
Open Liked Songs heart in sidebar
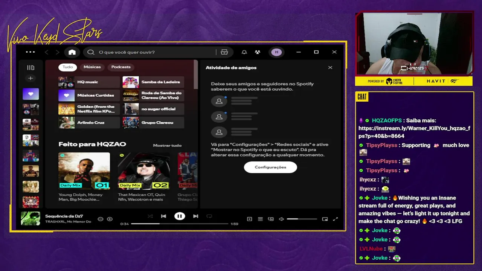tap(31, 94)
